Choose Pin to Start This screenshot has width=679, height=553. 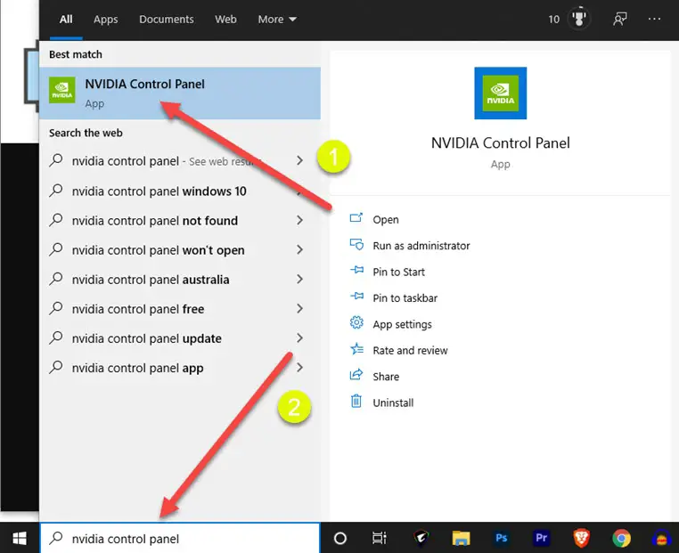(398, 272)
